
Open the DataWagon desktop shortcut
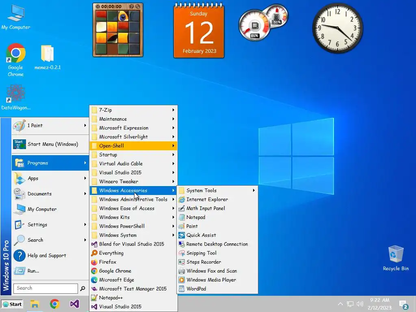coord(16,97)
